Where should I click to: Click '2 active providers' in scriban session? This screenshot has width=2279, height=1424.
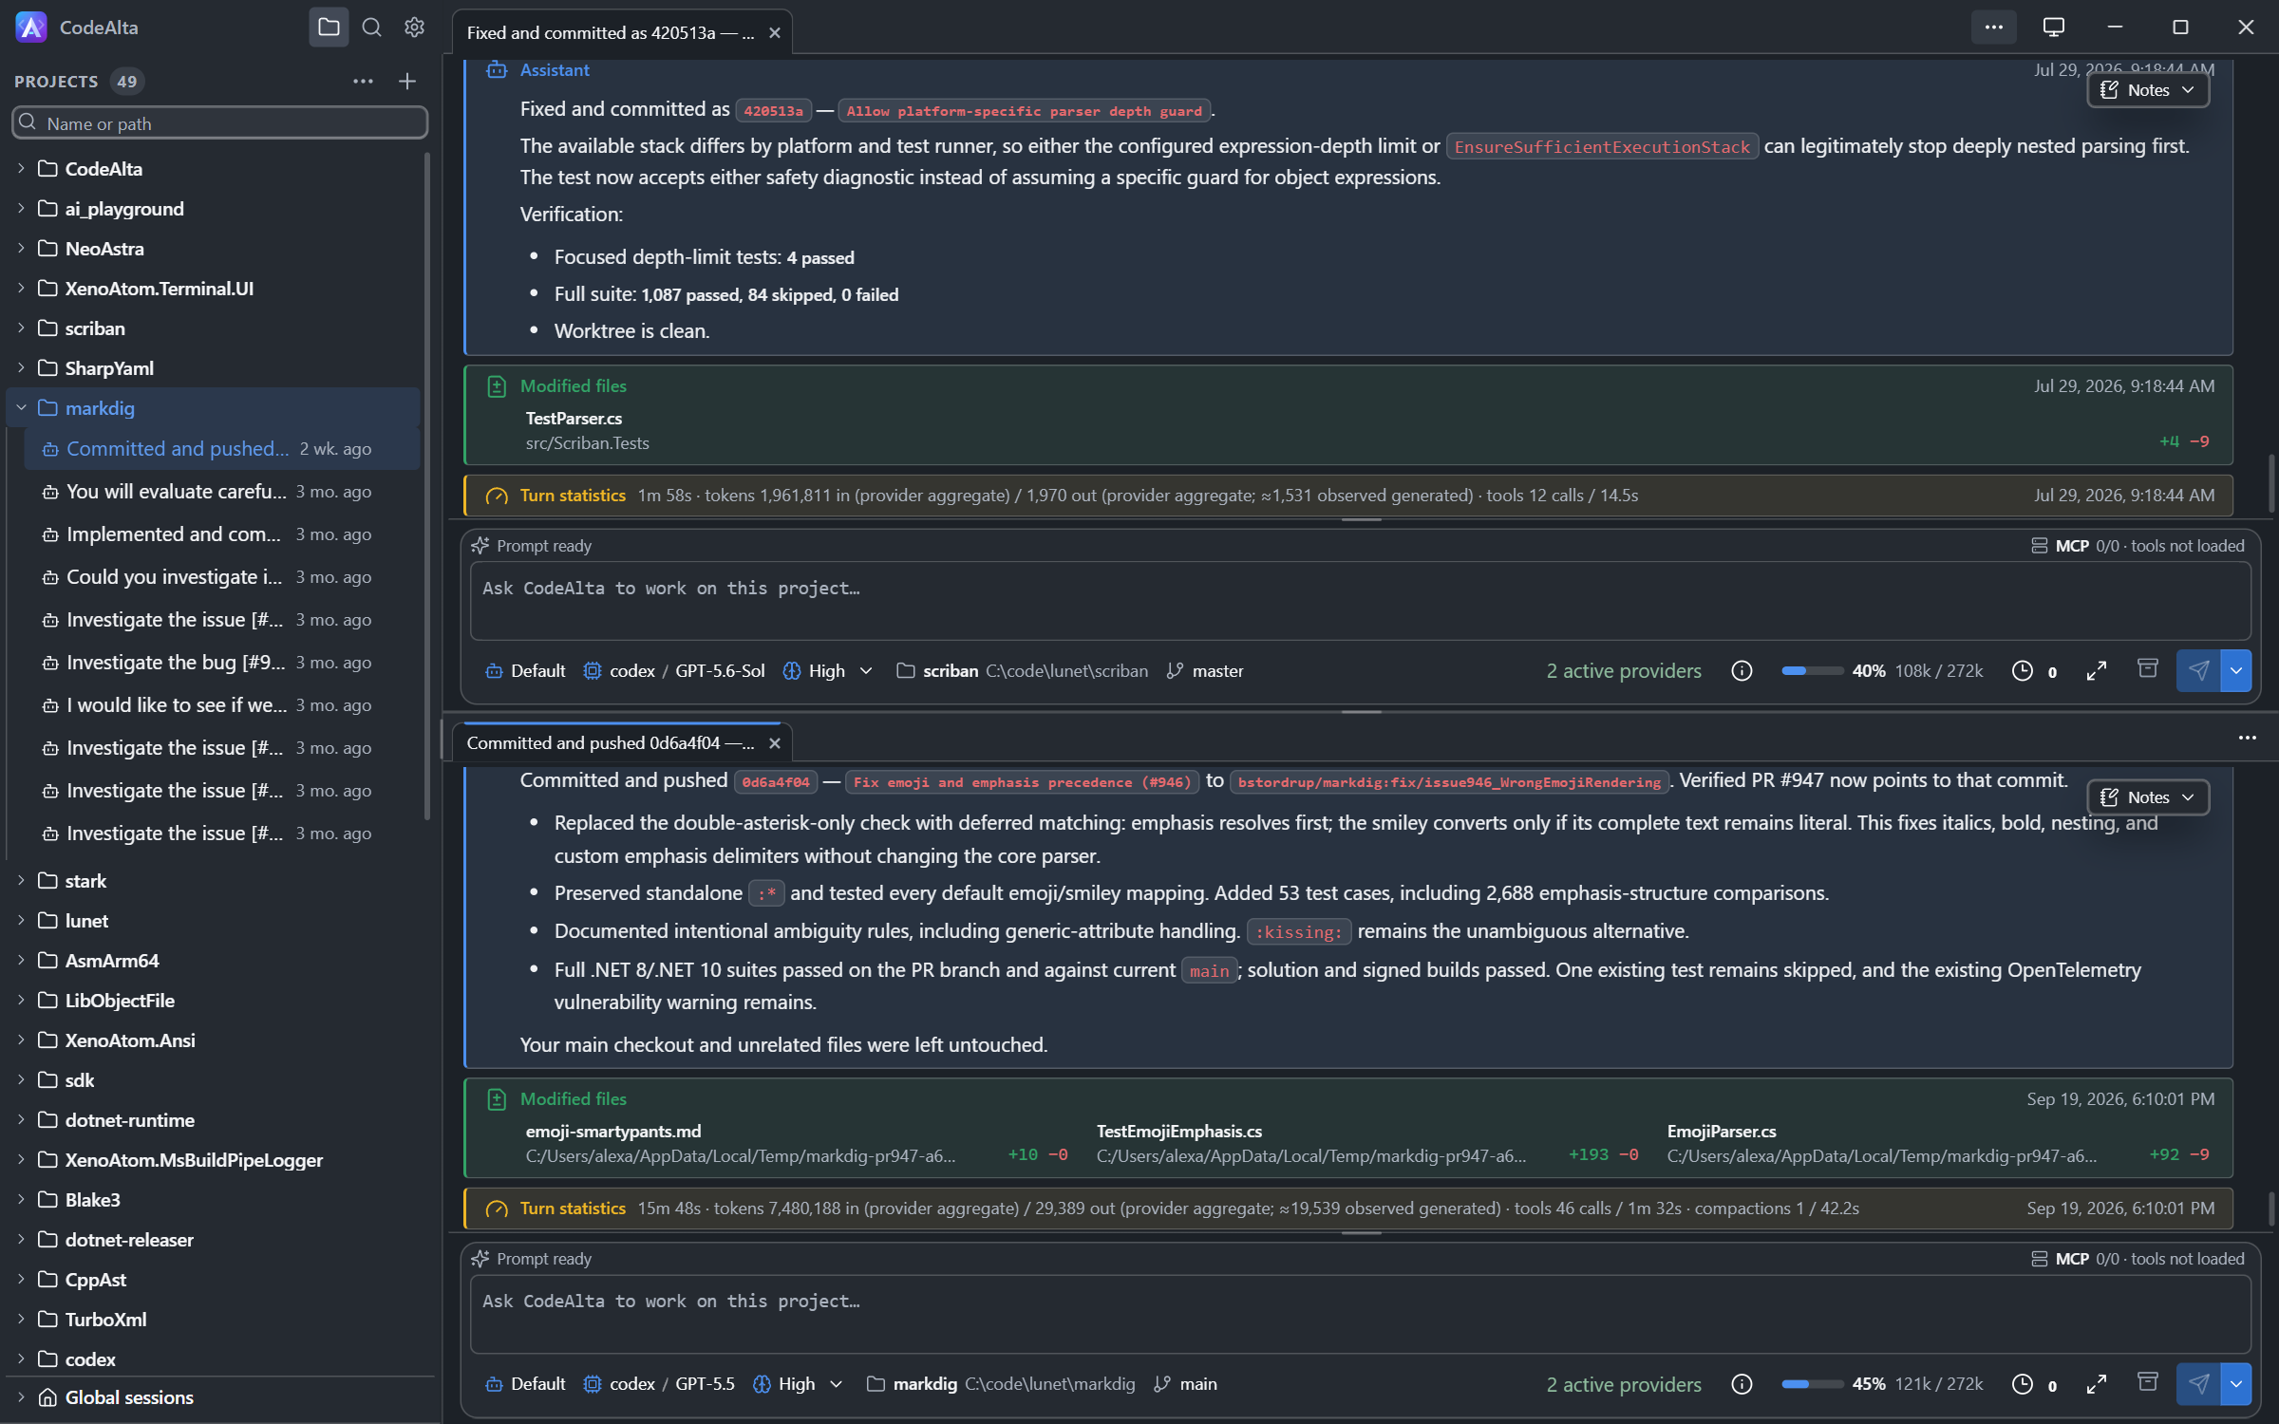pyautogui.click(x=1624, y=671)
